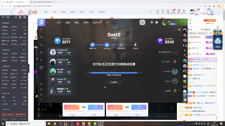Open the search magnifier in 5E sidebar
Viewport: 225px width, 126px height.
[x=41, y=84]
